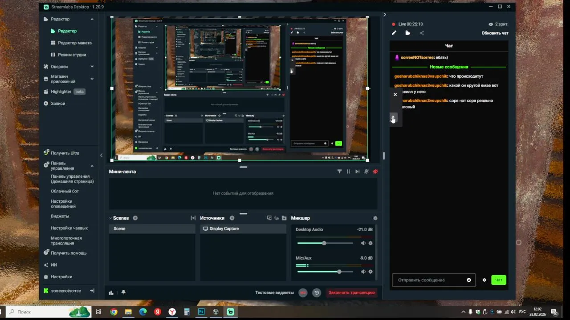The image size is (570, 320).
Task: Toggle the REC recording button
Action: point(303,292)
